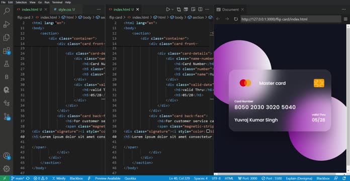Expand section breadcrumb in middle editor
The width and height of the screenshot is (350, 181).
196,17
